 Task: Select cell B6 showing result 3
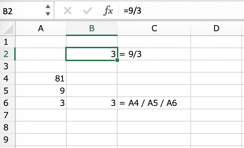92,103
